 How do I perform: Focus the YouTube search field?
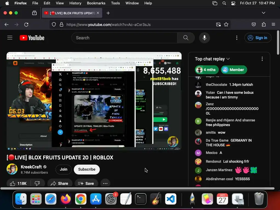[124, 38]
